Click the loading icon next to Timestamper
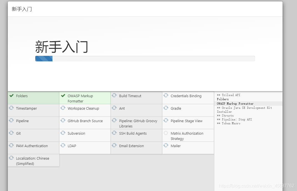Screen dimensions: 297x191 click(x=11, y=108)
